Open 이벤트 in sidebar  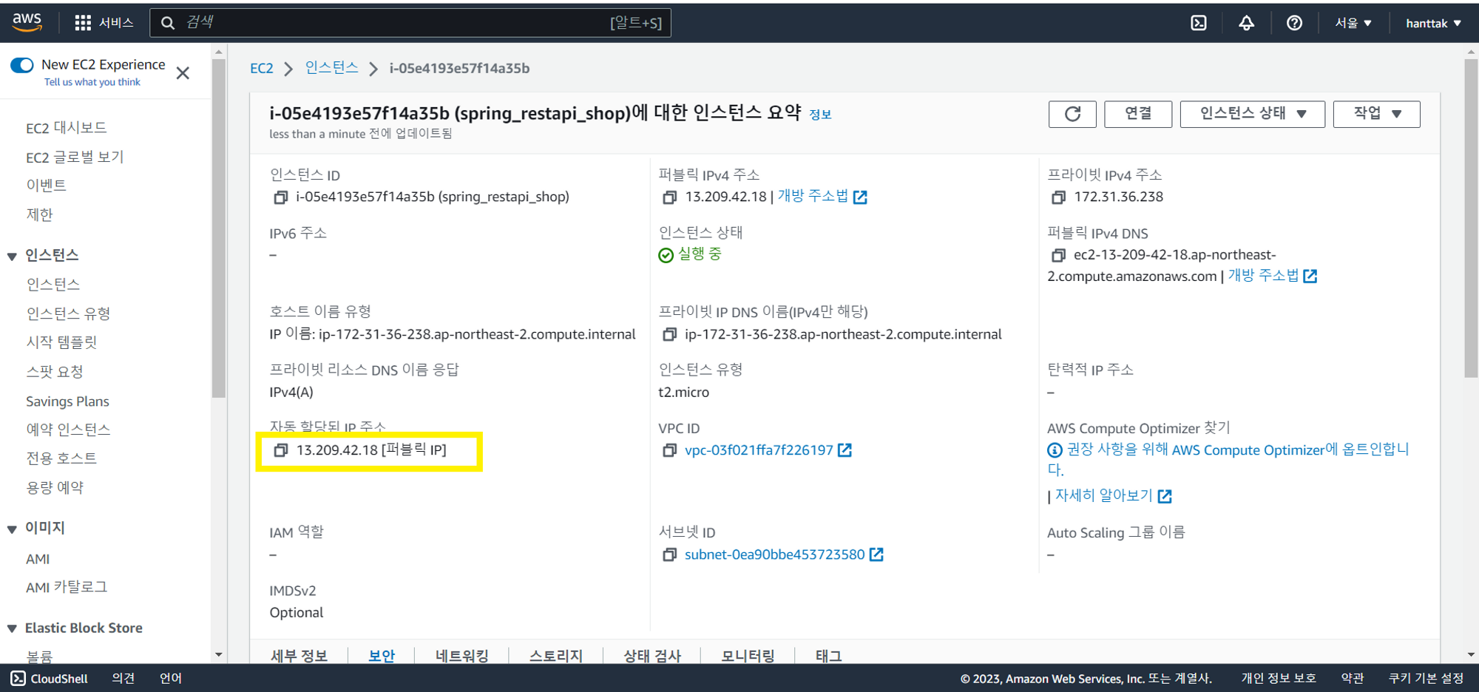pos(46,185)
